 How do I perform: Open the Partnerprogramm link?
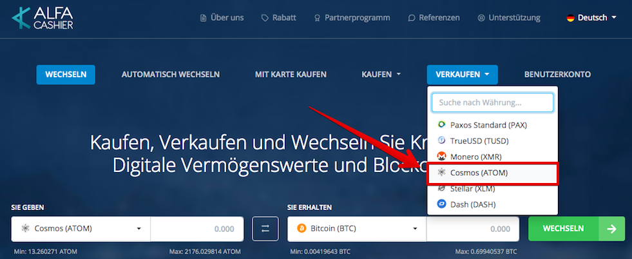[x=352, y=18]
